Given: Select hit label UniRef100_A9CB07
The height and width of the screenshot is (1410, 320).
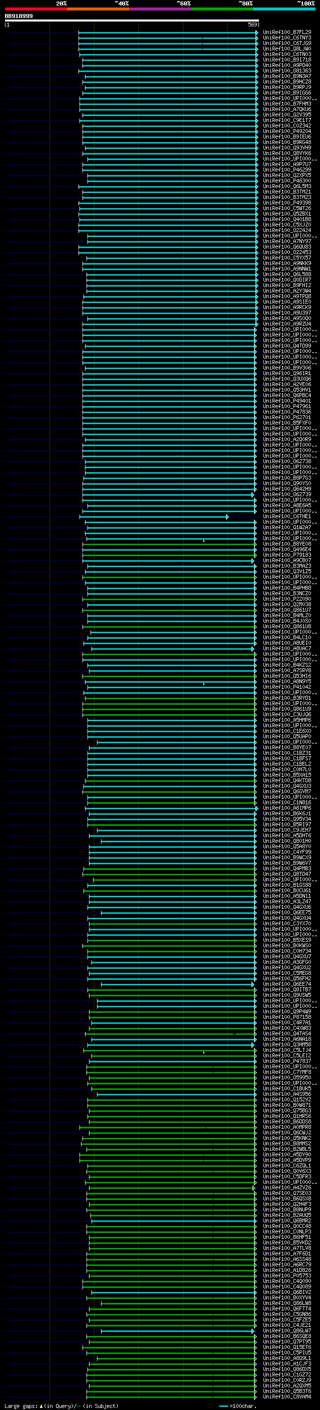Looking at the screenshot, I should coord(287,560).
